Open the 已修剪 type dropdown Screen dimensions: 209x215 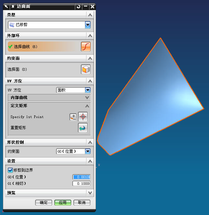(88, 25)
